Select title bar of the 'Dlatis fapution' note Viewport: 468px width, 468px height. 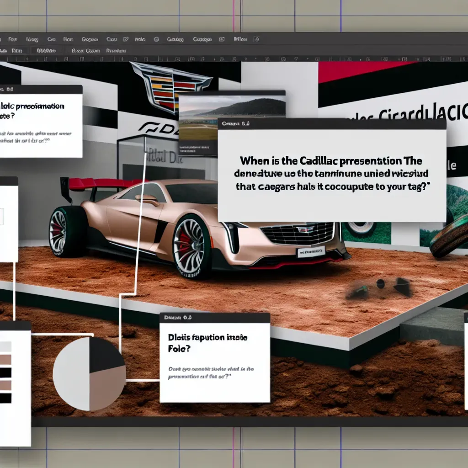click(x=215, y=318)
